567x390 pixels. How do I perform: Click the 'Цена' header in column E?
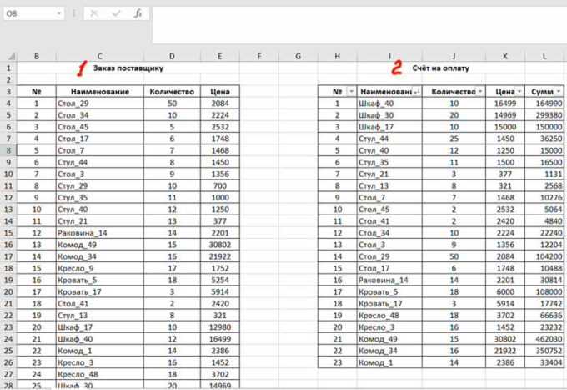(220, 92)
